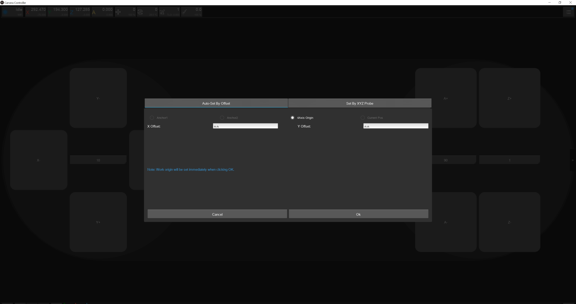Click the X Offset input field
This screenshot has width=576, height=304.
point(245,126)
